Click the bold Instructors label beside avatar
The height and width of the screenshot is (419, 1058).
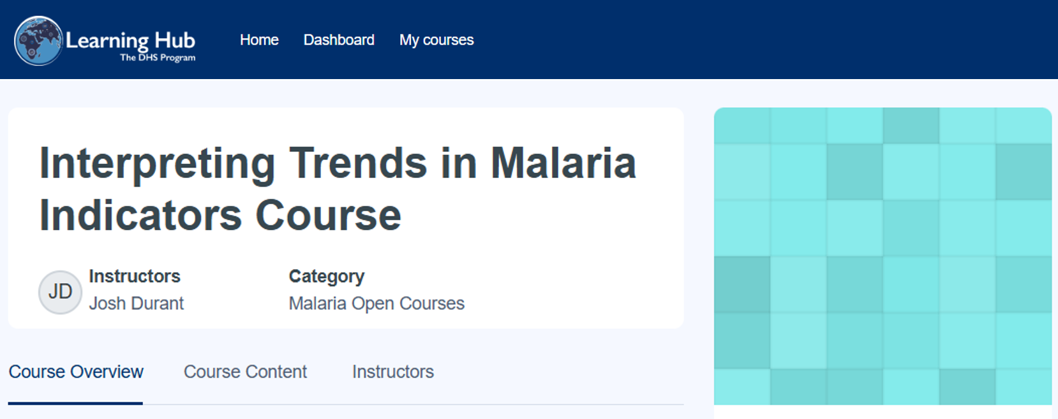135,276
